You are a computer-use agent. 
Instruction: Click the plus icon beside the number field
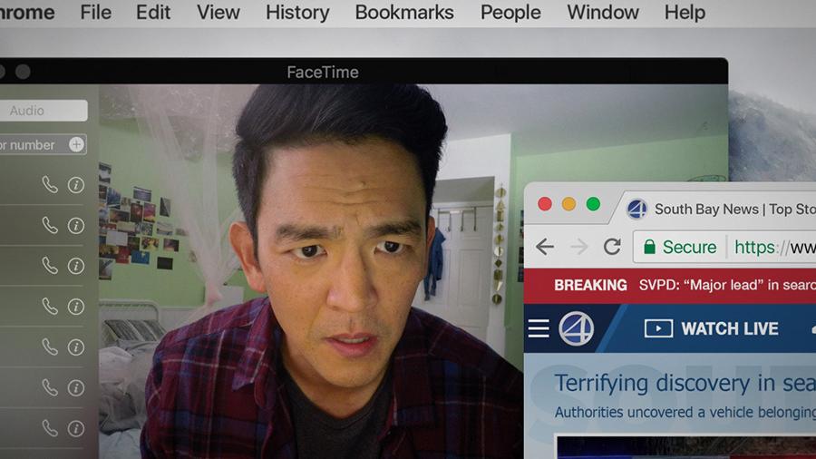click(76, 144)
